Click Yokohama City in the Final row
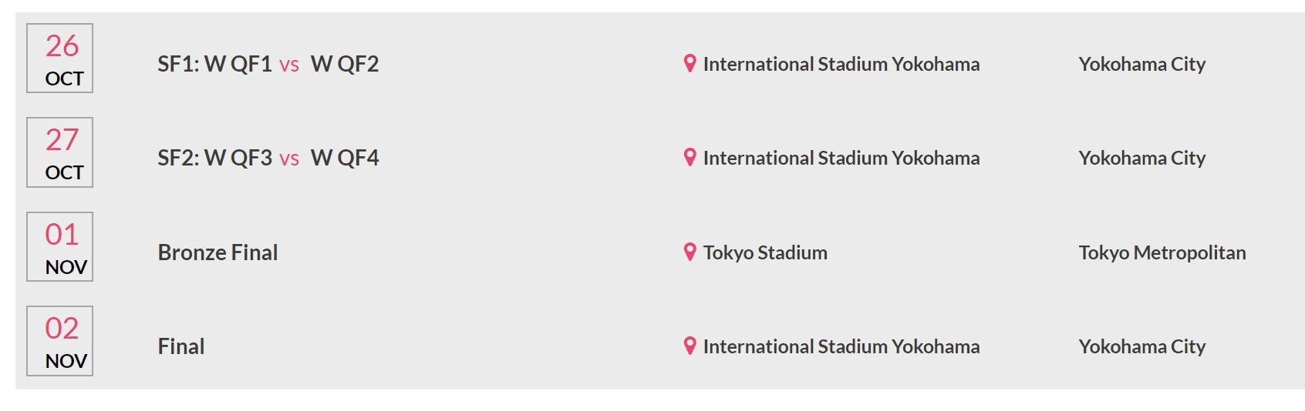 (x=1142, y=346)
